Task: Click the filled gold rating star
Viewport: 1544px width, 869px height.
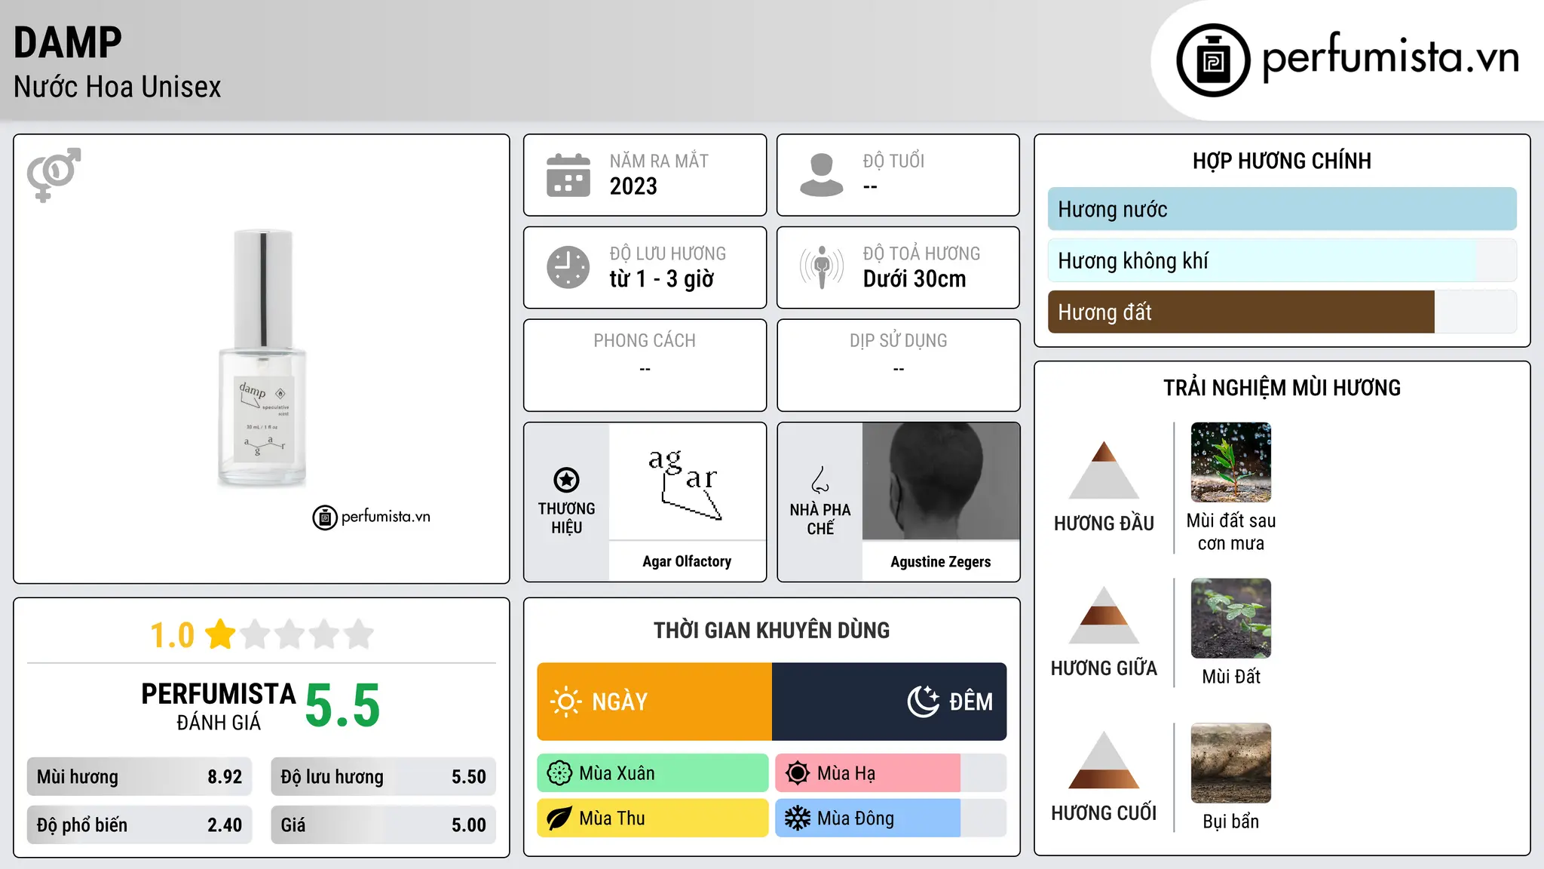Action: [220, 634]
